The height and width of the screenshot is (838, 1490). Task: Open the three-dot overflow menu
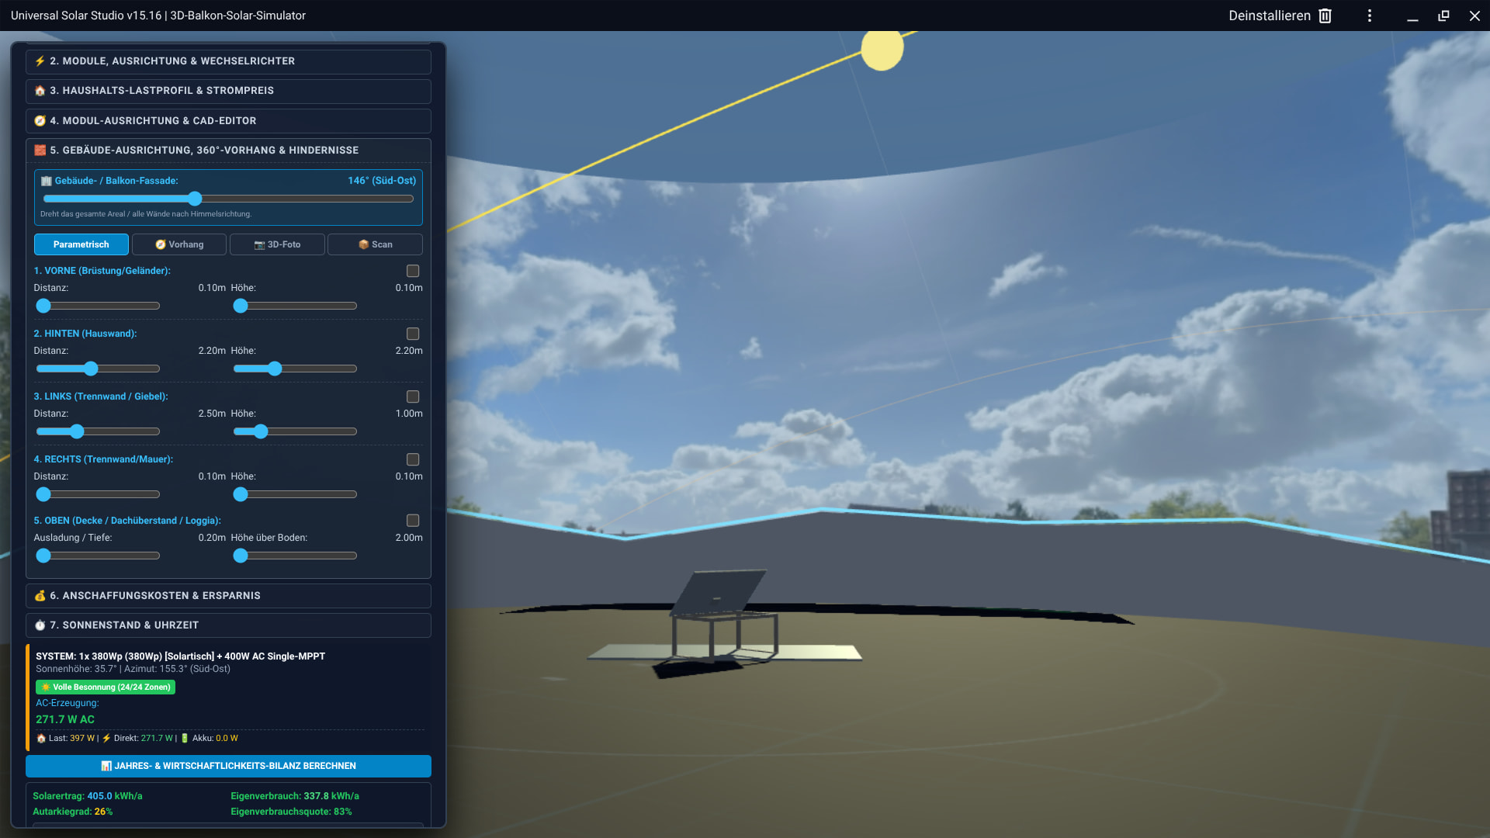tap(1370, 16)
